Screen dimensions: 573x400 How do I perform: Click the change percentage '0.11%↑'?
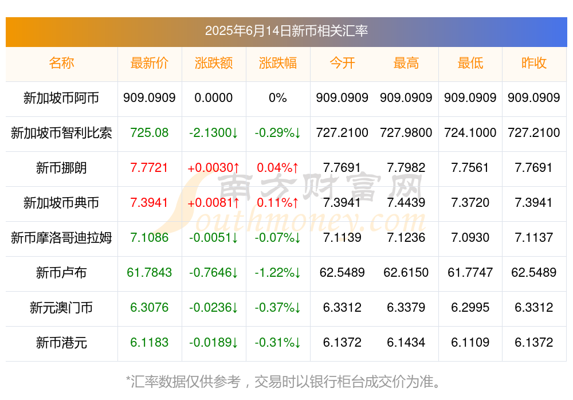[278, 202]
